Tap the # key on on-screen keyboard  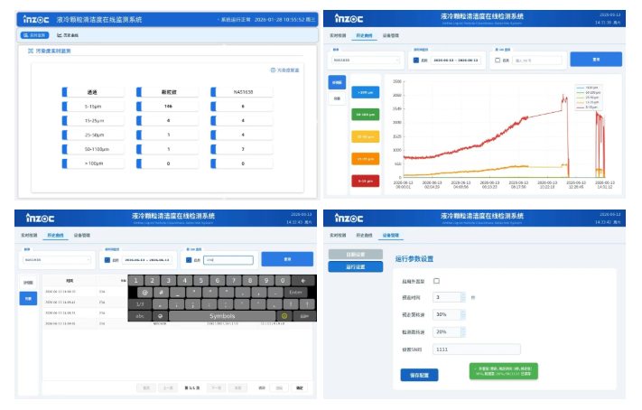coord(161,293)
